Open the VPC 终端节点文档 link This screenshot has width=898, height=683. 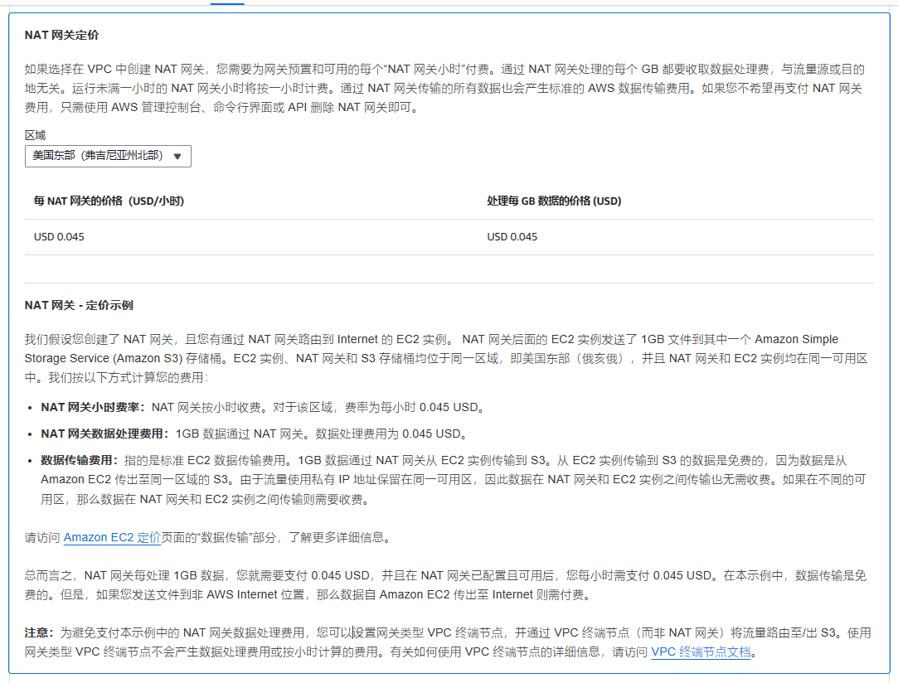tap(701, 652)
